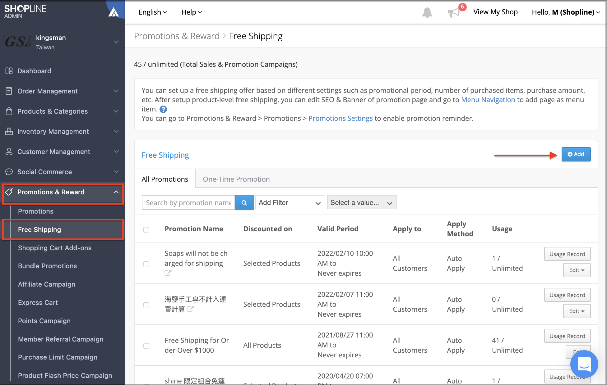The width and height of the screenshot is (607, 385).
Task: Click the Order Management clipboard icon
Action: point(9,91)
